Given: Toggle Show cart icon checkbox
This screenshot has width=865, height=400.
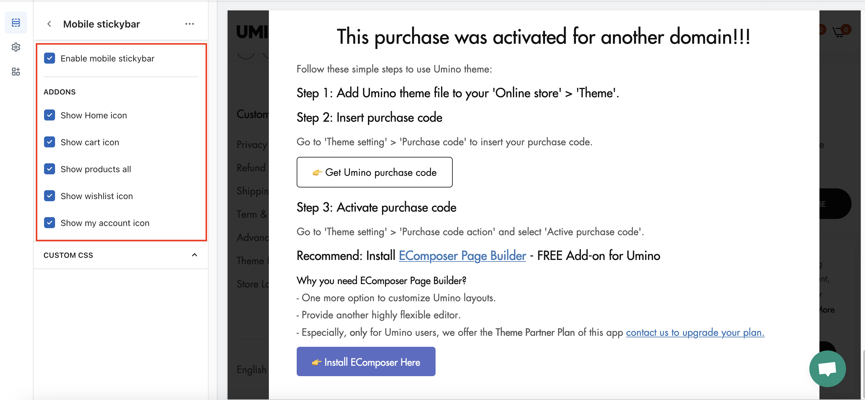Looking at the screenshot, I should [50, 142].
